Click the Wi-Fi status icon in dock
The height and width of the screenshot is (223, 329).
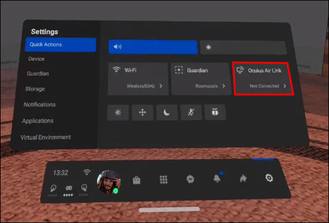click(x=87, y=172)
